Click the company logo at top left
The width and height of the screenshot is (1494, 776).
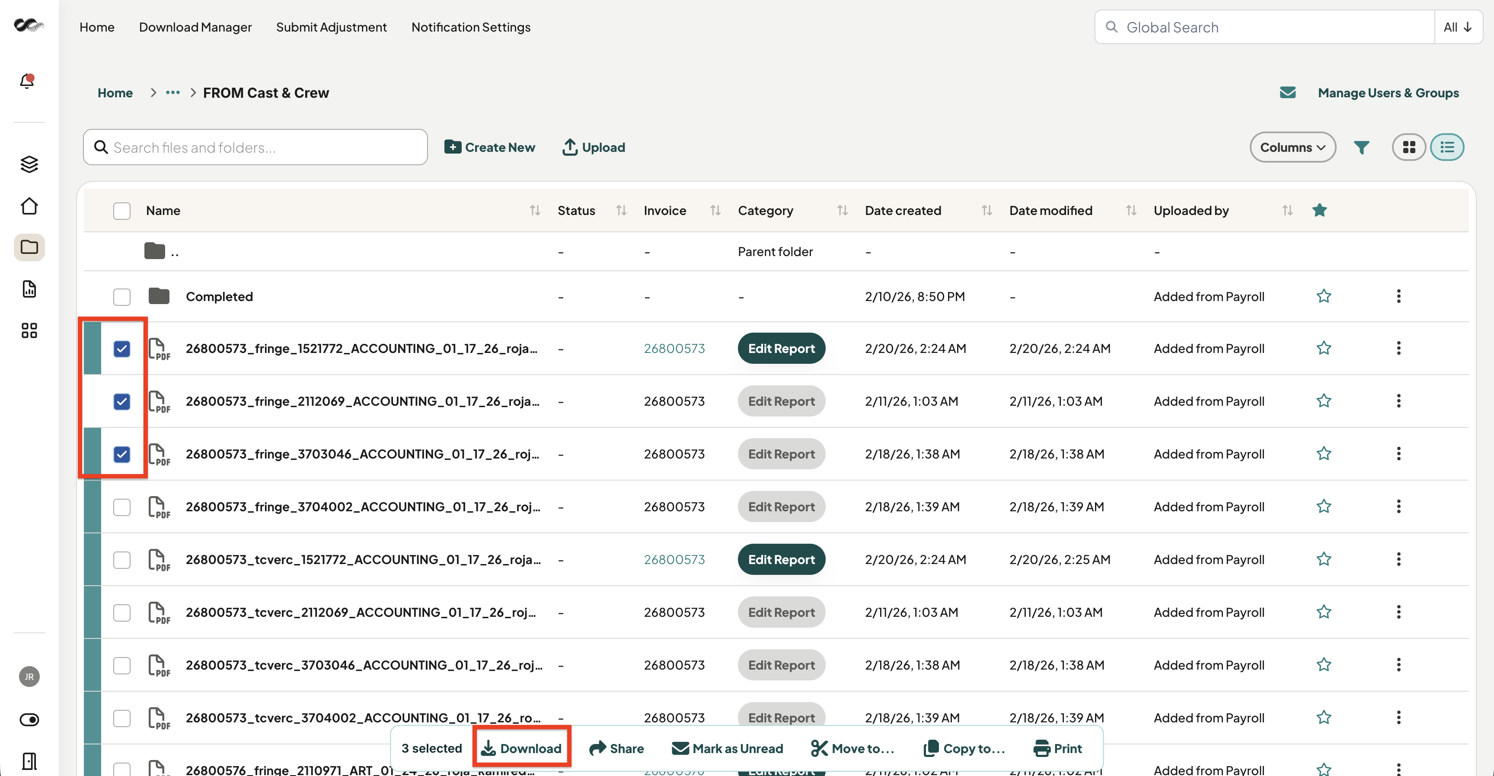point(29,25)
